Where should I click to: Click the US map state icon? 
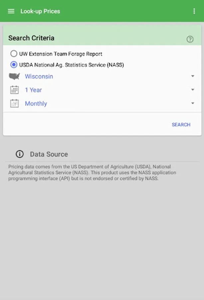[x=14, y=76]
